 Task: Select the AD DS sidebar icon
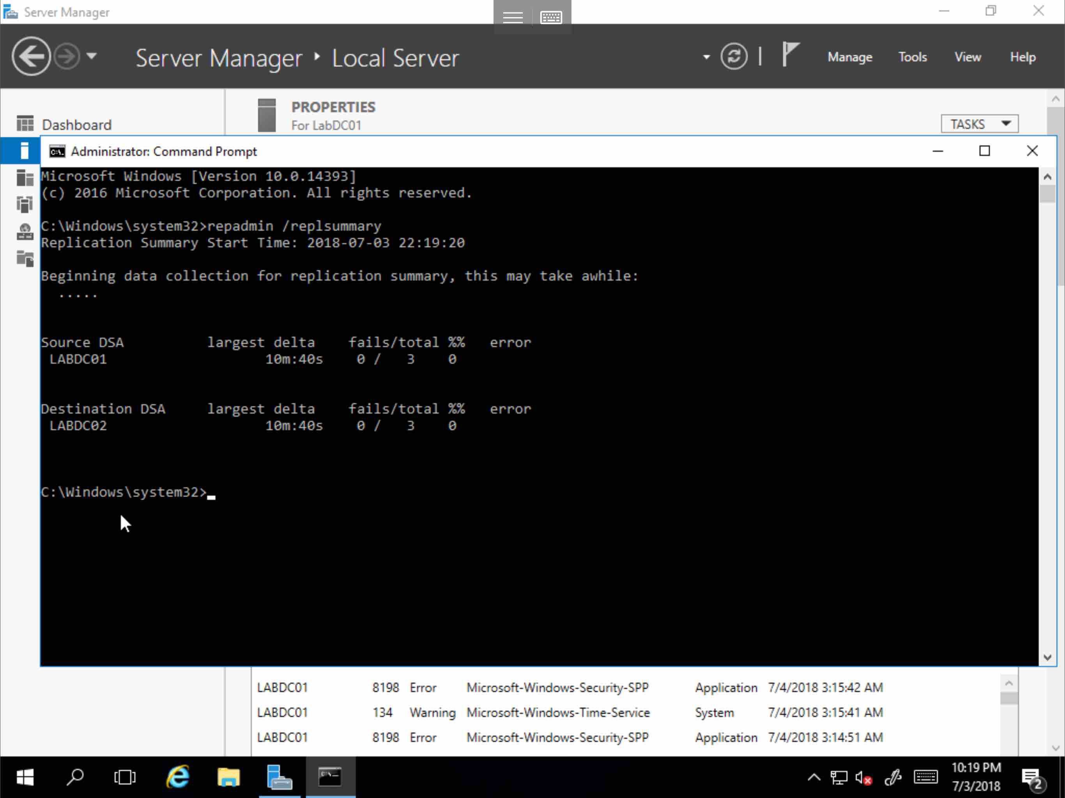(x=25, y=205)
